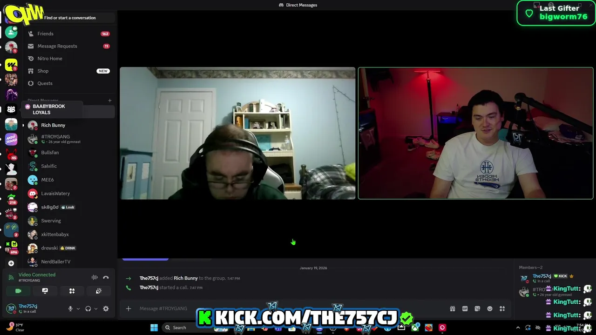This screenshot has height=335, width=596.
Task: Open xkittenbabyx direct message
Action: coord(70,234)
